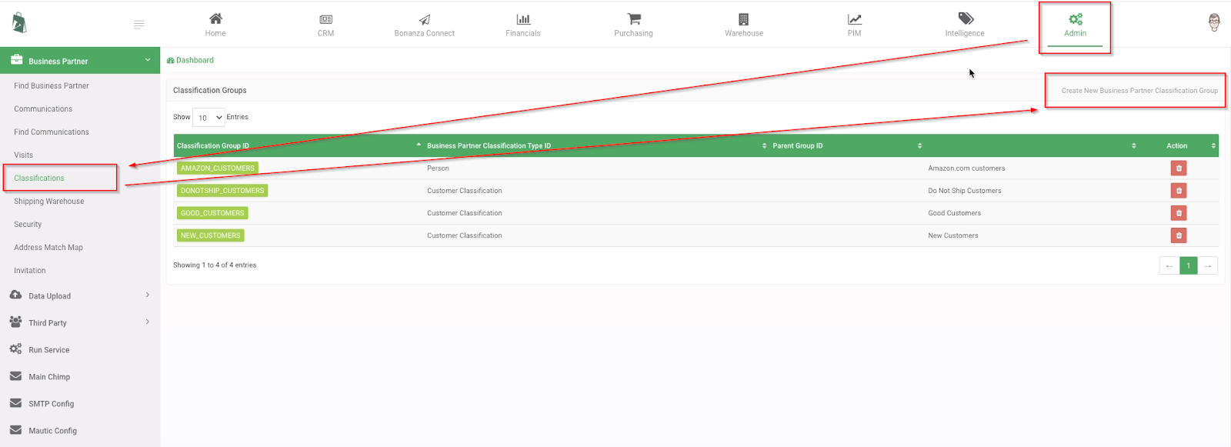Delete the NEW_CUSTOMERS row
This screenshot has height=447, width=1231.
pos(1179,235)
